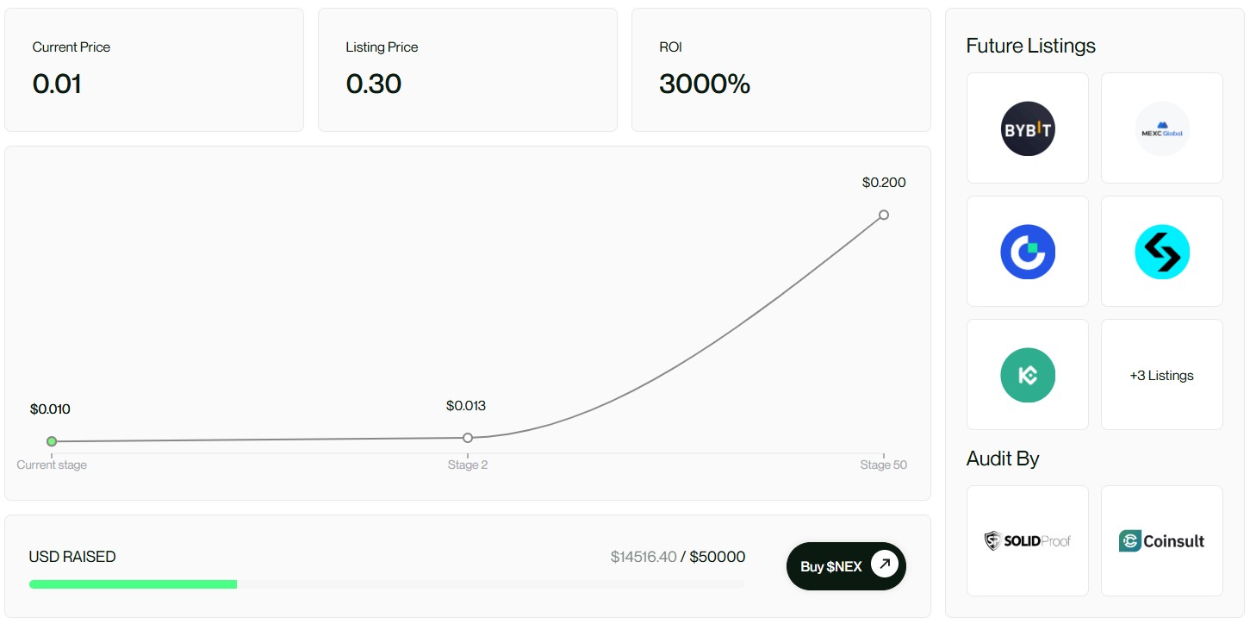Select the green Current stage chart point

point(52,441)
